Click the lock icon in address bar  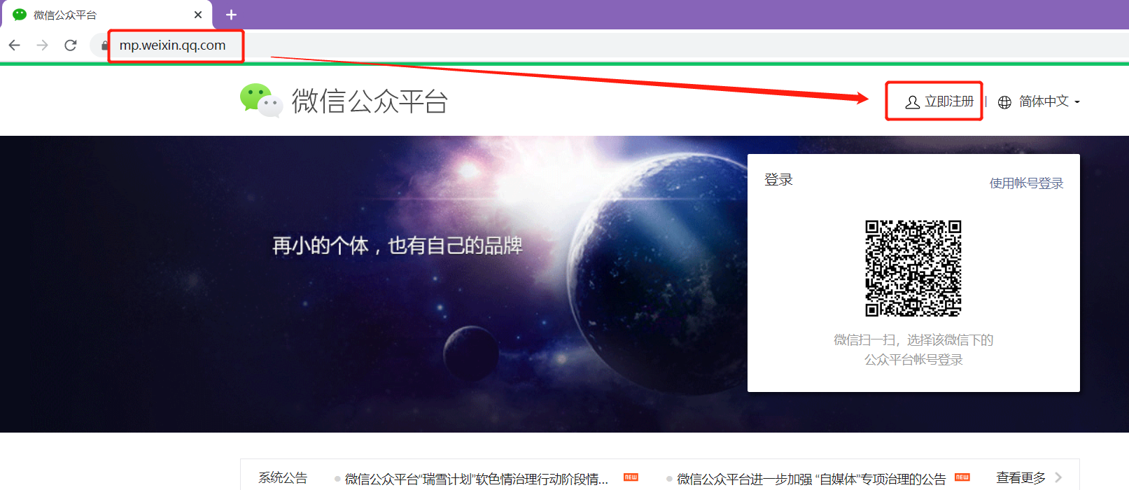[104, 45]
